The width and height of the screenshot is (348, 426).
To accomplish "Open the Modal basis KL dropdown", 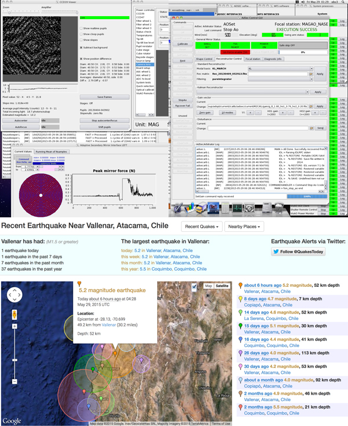I will pyautogui.click(x=280, y=68).
